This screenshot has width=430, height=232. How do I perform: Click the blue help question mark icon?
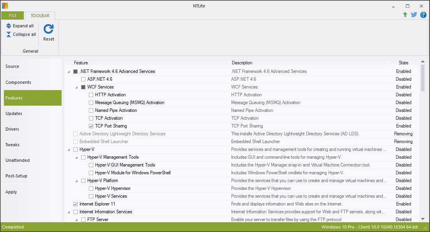(x=423, y=15)
